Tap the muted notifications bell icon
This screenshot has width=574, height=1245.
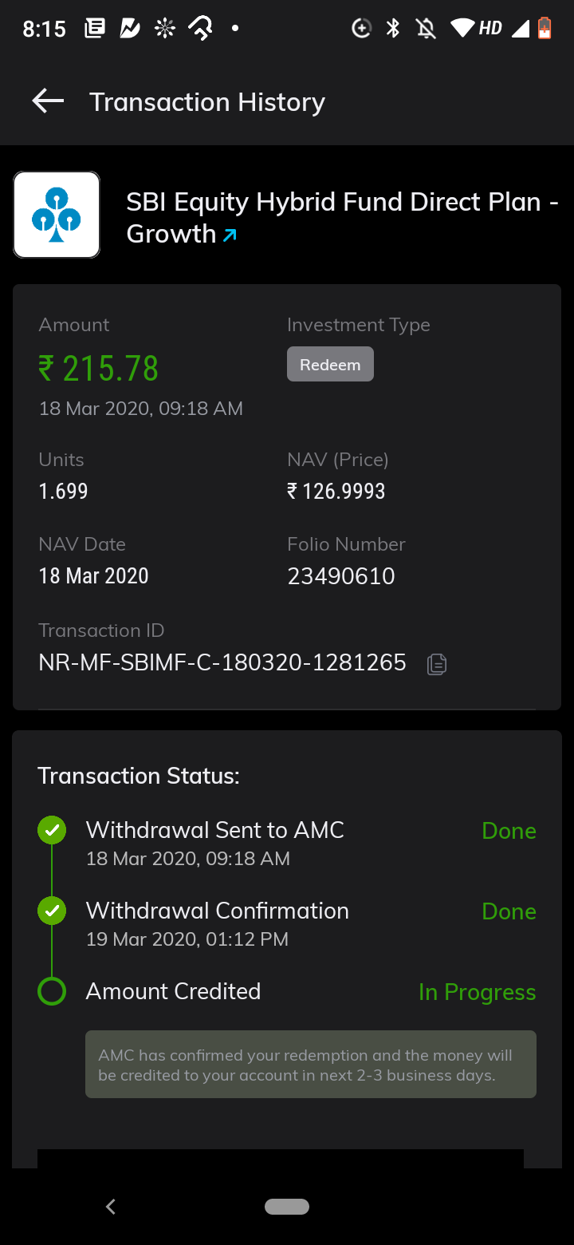pos(426,29)
